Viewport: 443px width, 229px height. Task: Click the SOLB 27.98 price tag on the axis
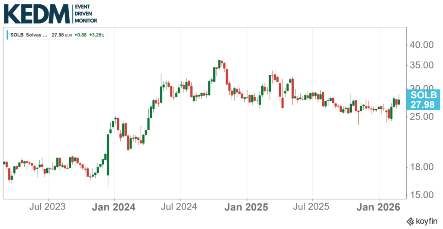pos(423,100)
